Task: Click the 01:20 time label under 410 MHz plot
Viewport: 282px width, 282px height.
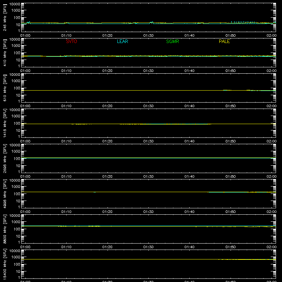Action: click(x=108, y=71)
